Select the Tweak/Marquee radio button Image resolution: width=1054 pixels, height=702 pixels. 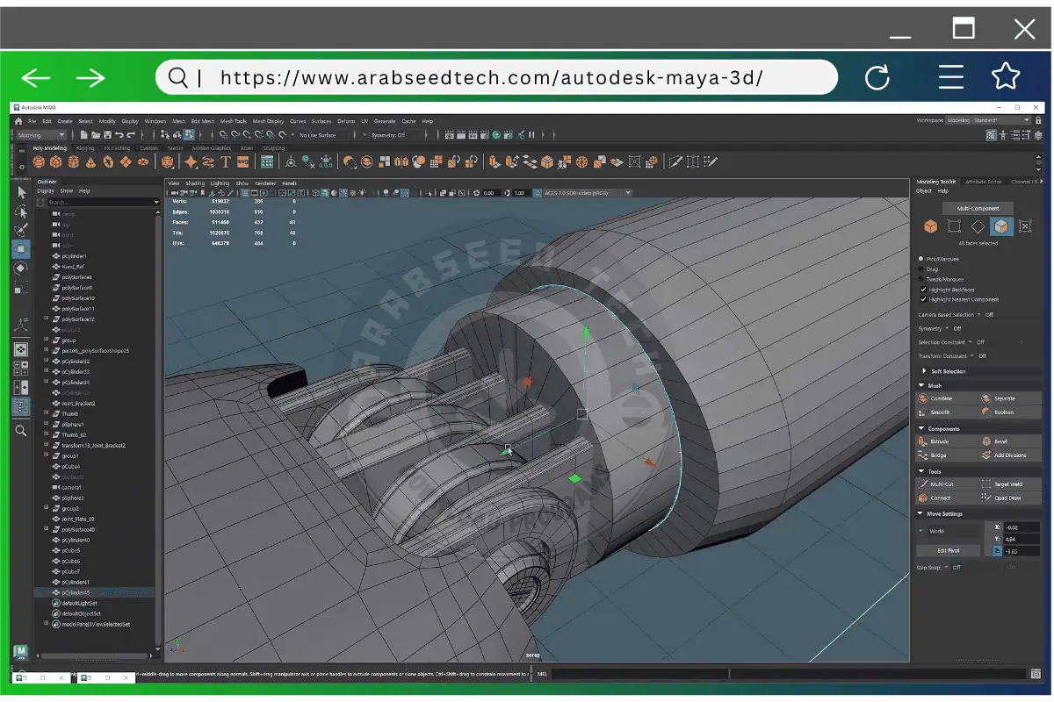(921, 279)
